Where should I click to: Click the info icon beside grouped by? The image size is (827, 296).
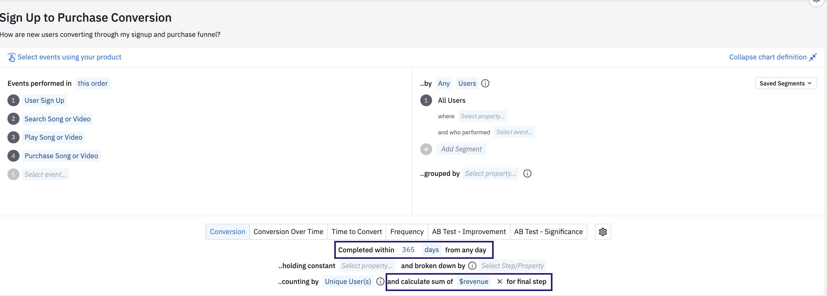(527, 173)
